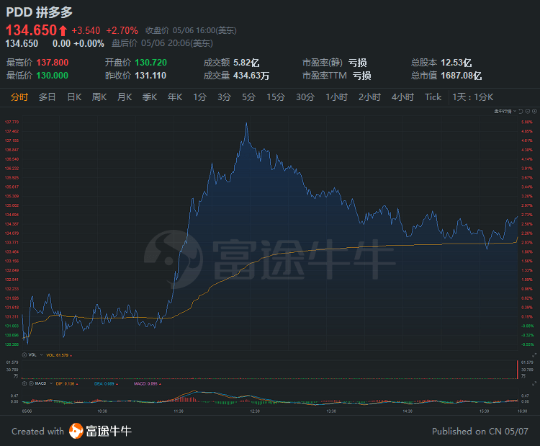Select the 15分 interval tab
The height and width of the screenshot is (446, 540).
click(276, 97)
